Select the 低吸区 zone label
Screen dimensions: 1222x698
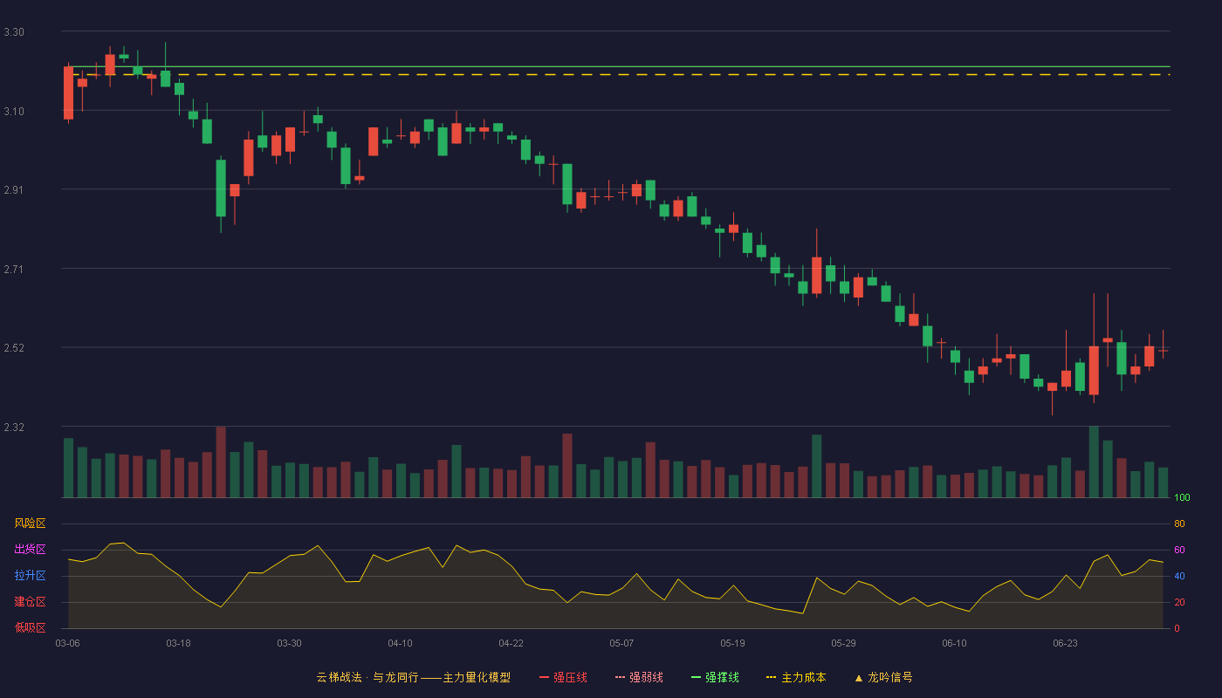pyautogui.click(x=30, y=628)
